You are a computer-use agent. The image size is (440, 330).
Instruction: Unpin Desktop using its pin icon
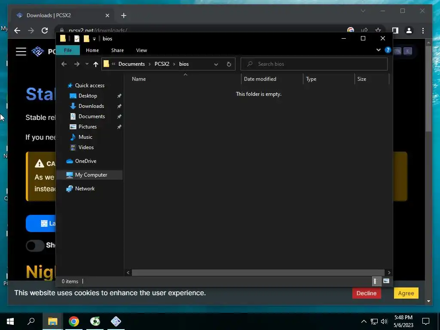(119, 96)
